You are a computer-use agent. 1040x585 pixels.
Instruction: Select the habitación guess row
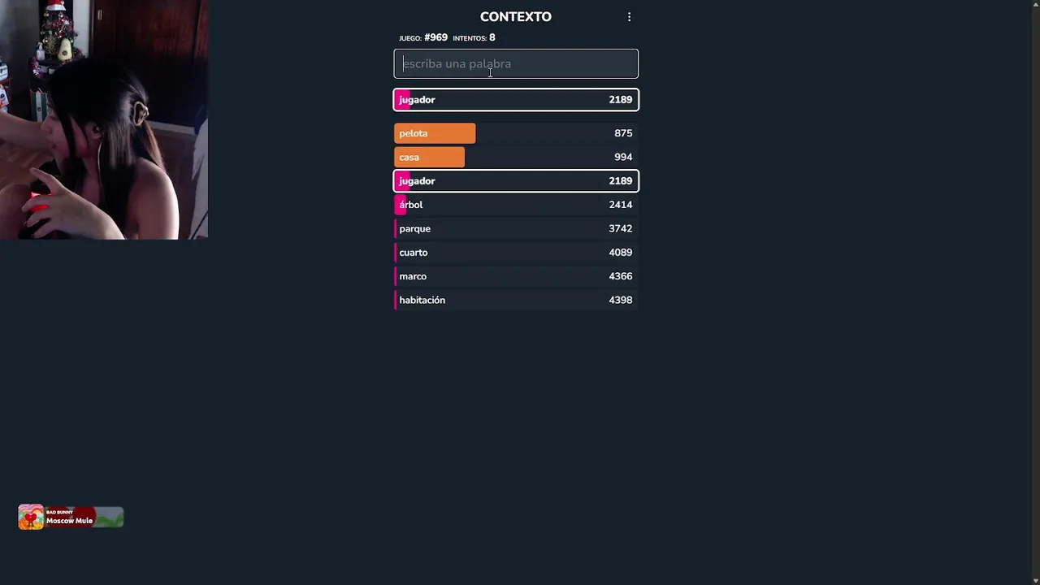point(516,301)
